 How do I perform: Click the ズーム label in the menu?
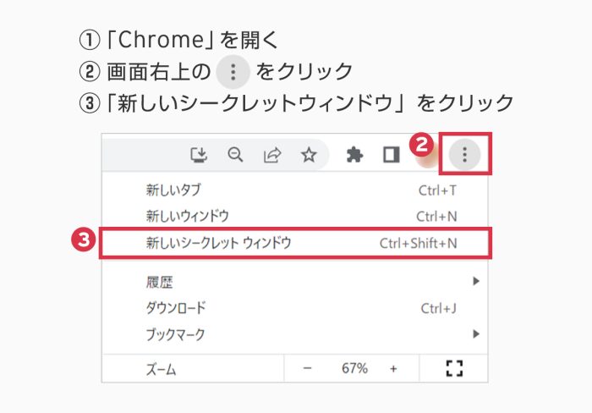tap(161, 369)
